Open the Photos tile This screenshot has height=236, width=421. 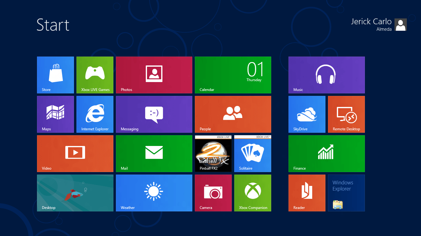click(154, 75)
